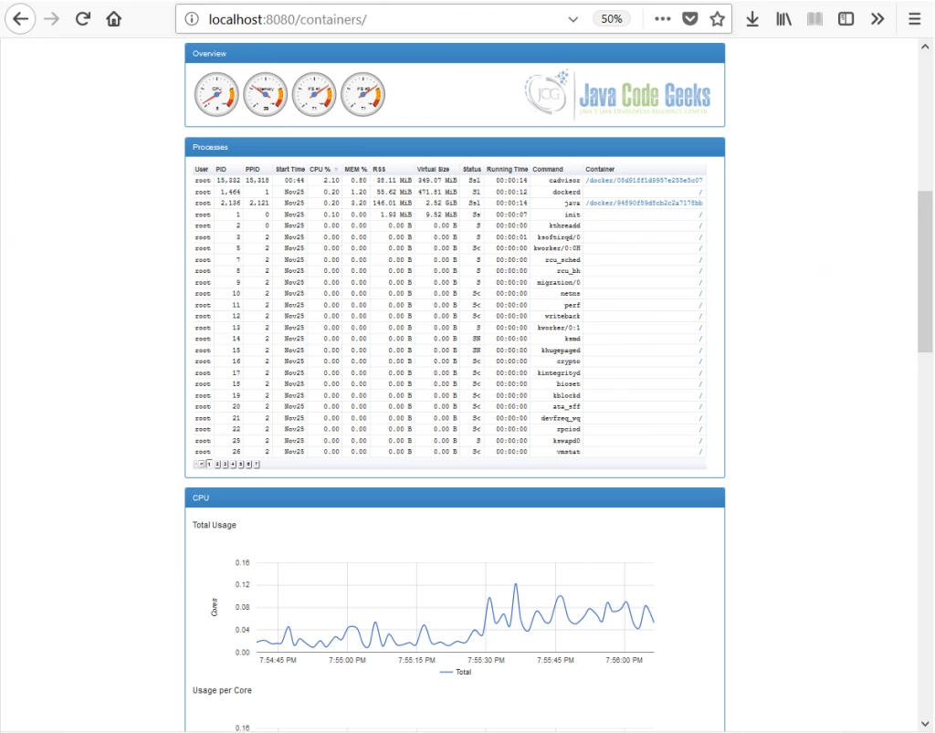Open the Downloads panel
This screenshot has height=733, width=935.
(x=752, y=19)
